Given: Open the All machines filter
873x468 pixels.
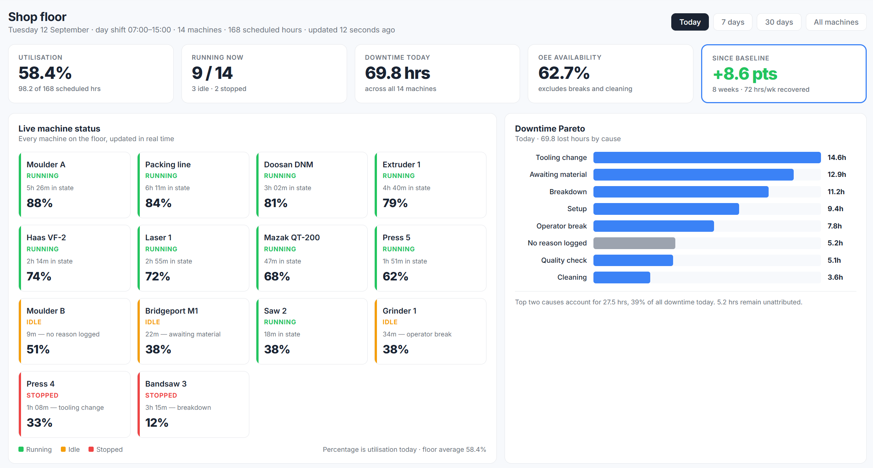Looking at the screenshot, I should pyautogui.click(x=836, y=22).
